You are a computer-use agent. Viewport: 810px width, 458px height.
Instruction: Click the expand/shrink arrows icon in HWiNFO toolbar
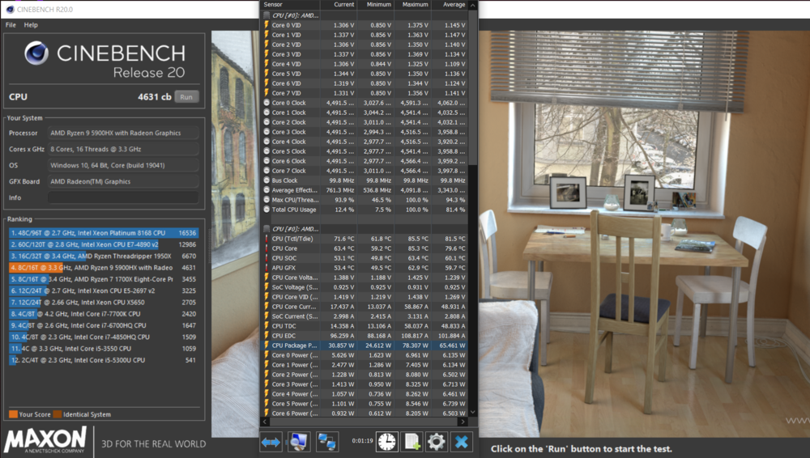click(271, 442)
